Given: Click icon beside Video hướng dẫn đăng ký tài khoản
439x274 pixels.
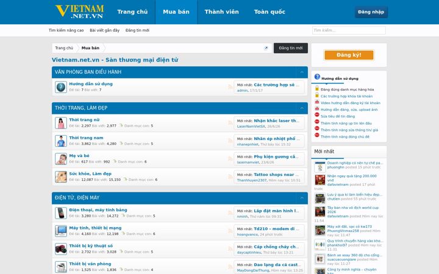Looking at the screenshot, I should (317, 102).
